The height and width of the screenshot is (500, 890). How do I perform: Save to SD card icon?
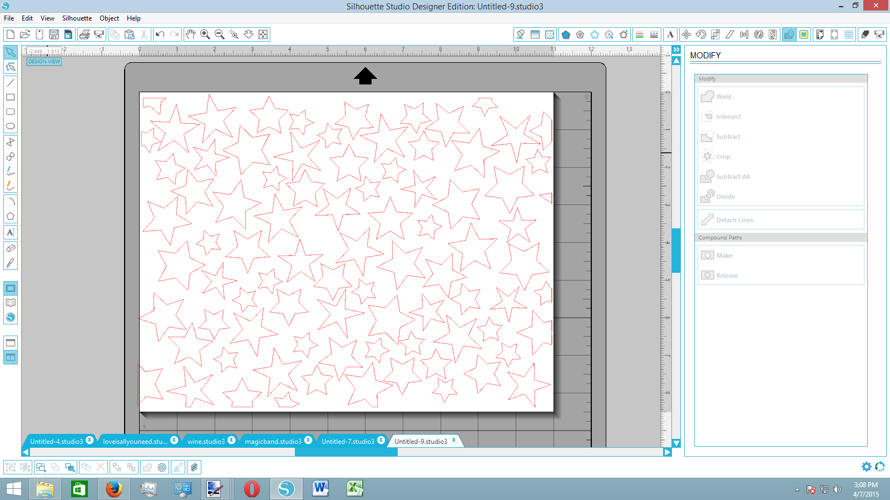click(68, 34)
